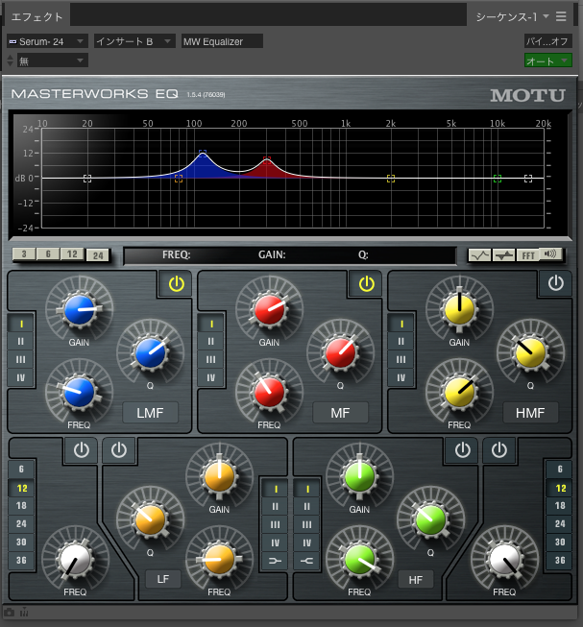Click the yellow HMF gain knob
The height and width of the screenshot is (627, 583).
click(459, 310)
